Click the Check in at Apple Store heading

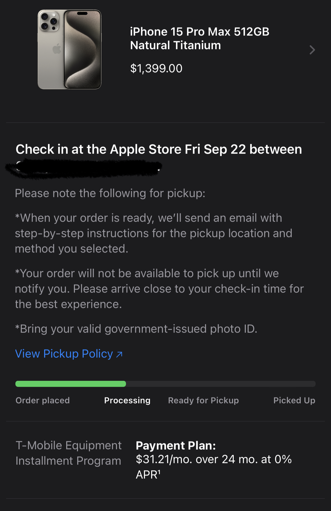(x=159, y=149)
